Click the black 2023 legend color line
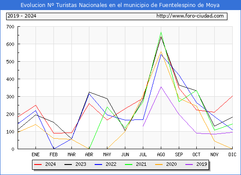 [68, 164]
